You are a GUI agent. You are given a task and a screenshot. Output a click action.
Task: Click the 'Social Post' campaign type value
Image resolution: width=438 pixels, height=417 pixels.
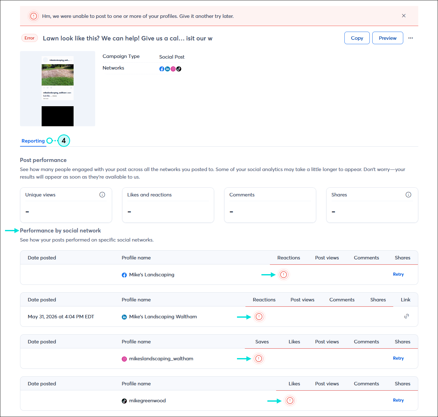[172, 57]
